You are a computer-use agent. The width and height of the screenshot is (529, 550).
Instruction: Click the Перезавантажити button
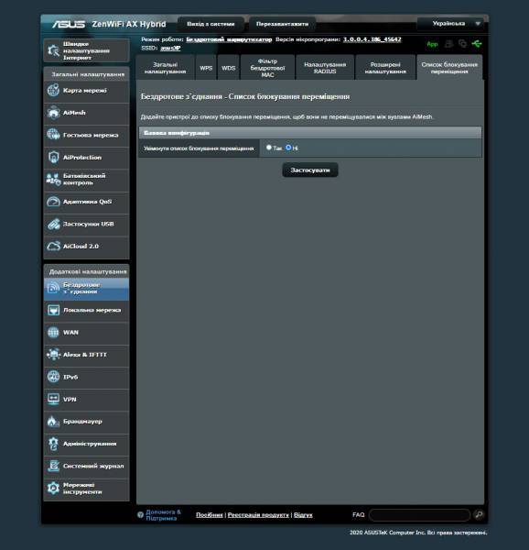pyautogui.click(x=282, y=24)
